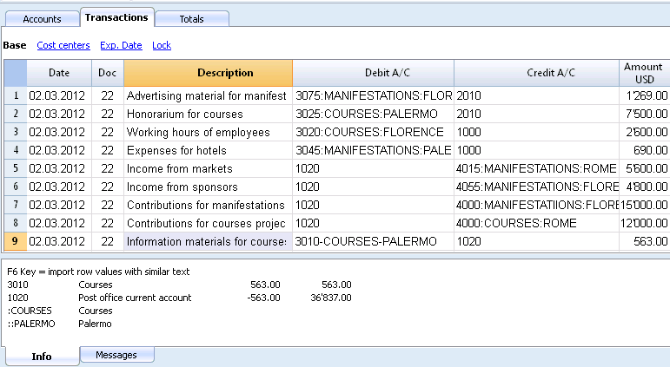Open the Info tab at bottom

42,356
